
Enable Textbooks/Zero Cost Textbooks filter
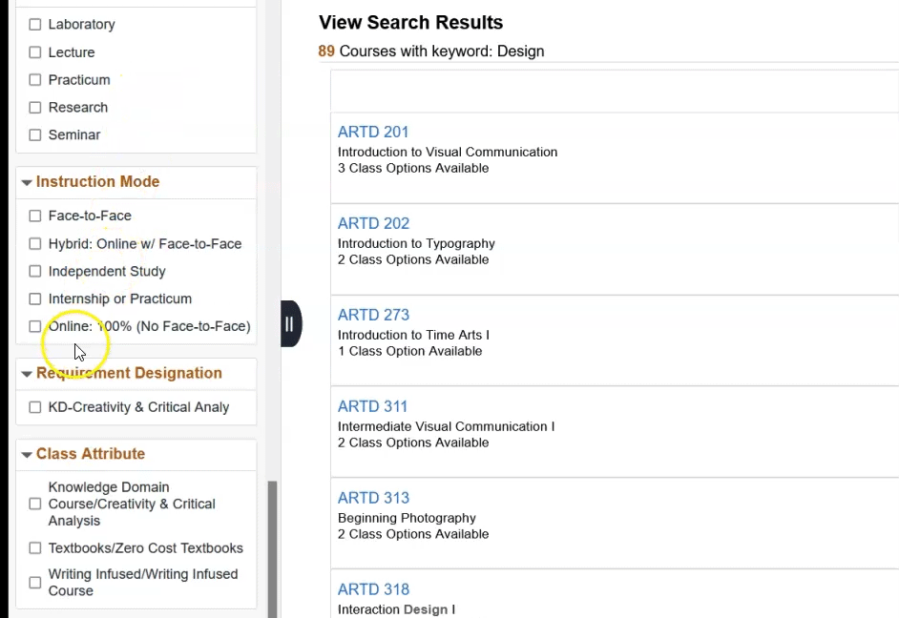pyautogui.click(x=35, y=548)
